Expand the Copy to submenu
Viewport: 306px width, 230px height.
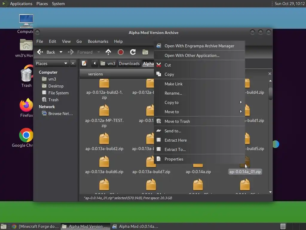tap(199, 102)
